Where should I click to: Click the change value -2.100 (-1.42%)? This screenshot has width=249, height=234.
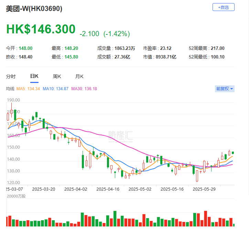click(105, 34)
